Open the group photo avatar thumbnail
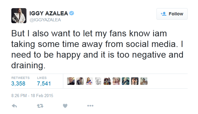Screen dimensions: 198x114 [x=107, y=81]
